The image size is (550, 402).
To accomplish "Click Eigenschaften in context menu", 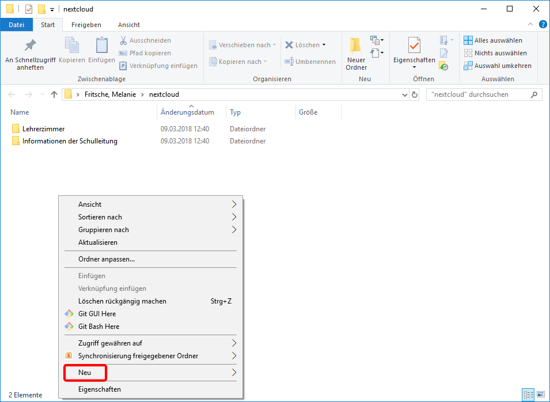I will coord(150,389).
